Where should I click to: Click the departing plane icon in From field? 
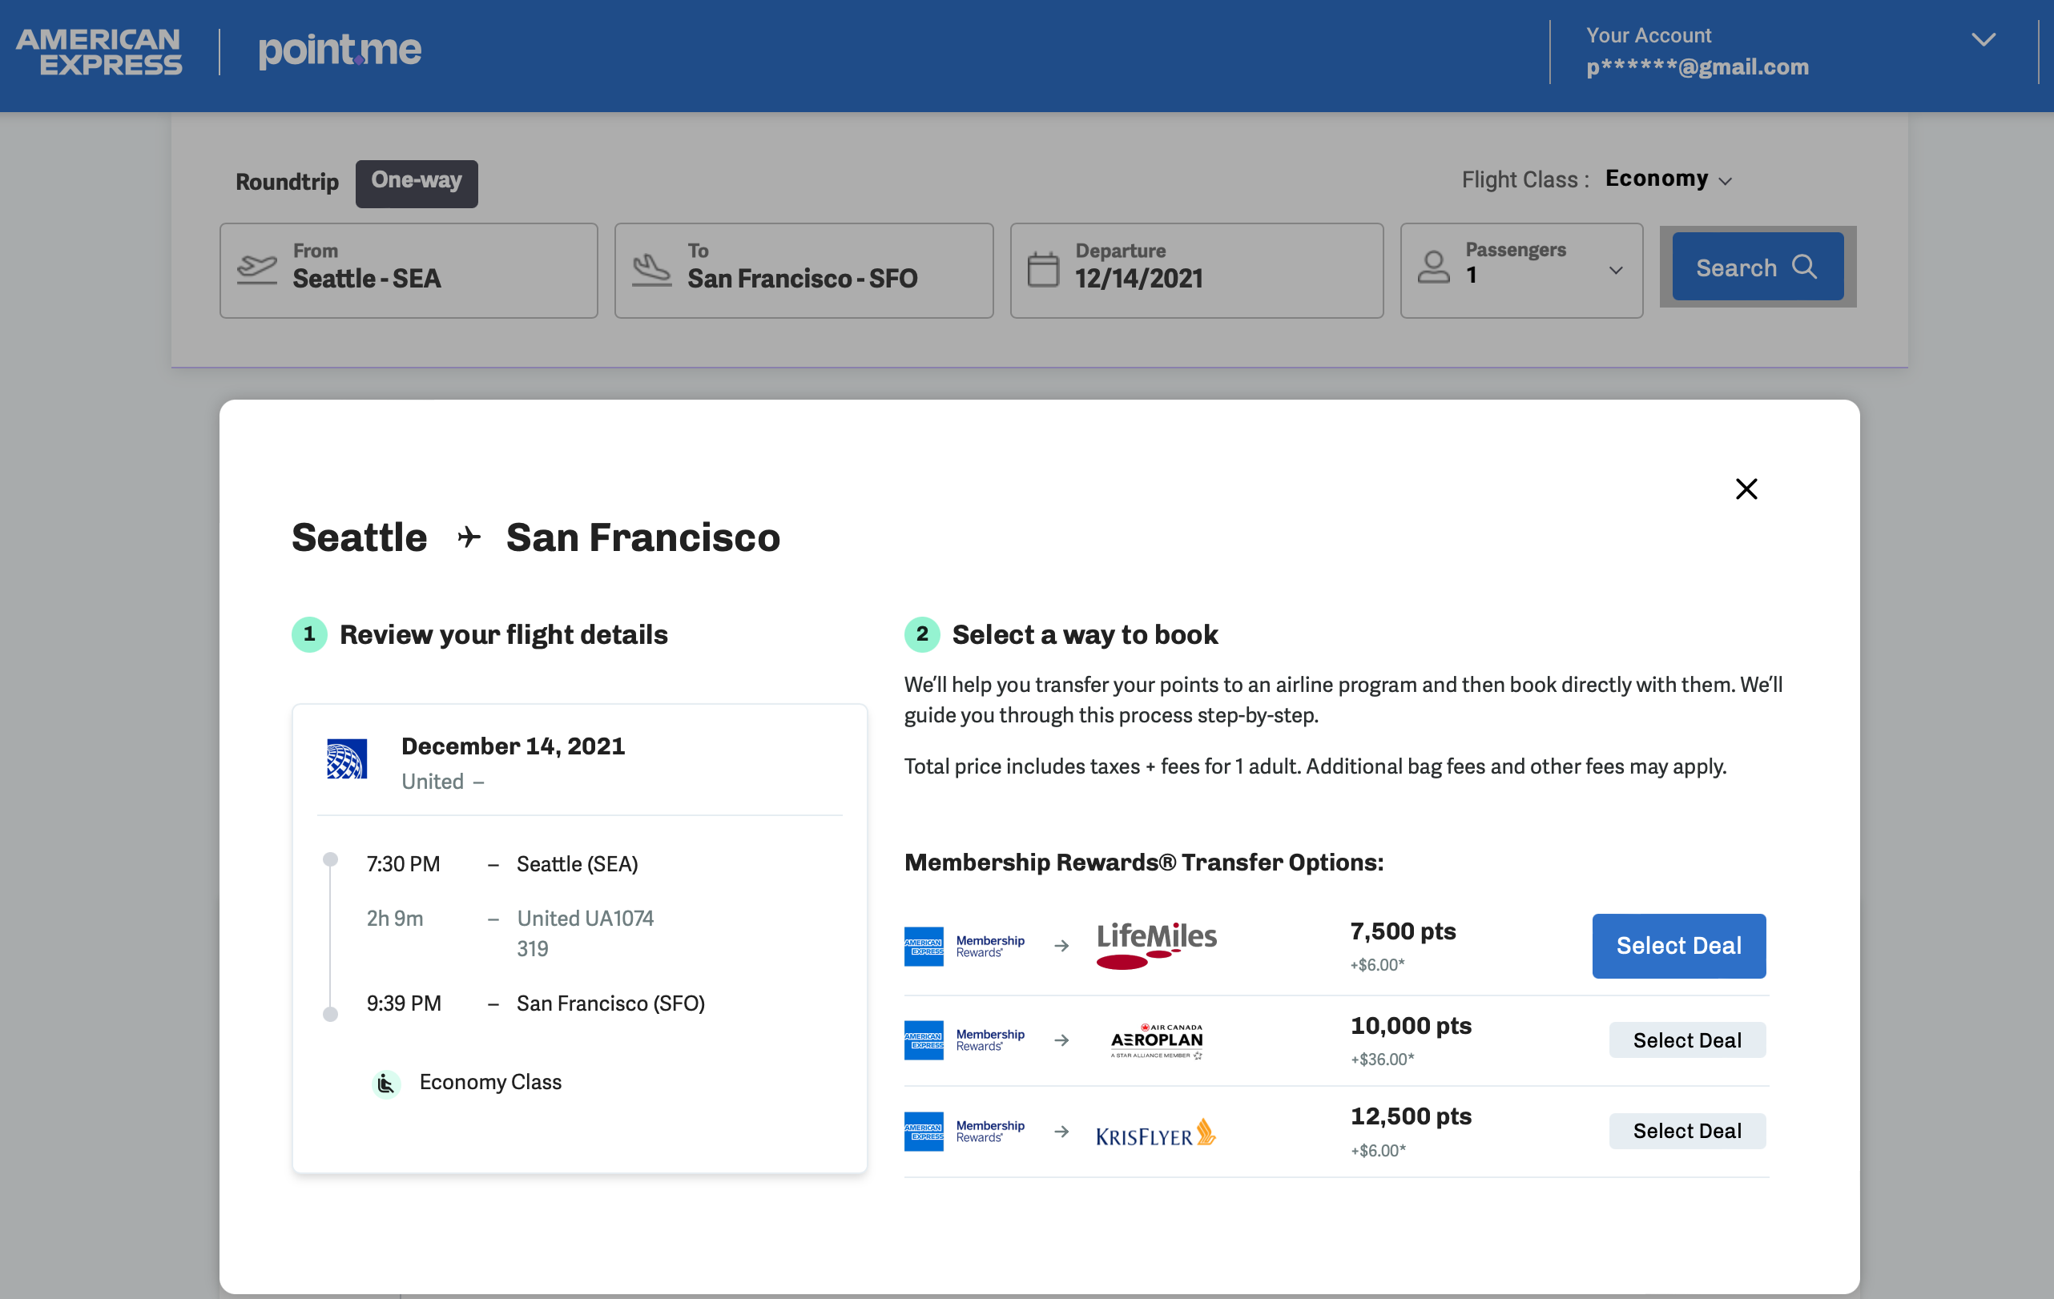(x=256, y=268)
